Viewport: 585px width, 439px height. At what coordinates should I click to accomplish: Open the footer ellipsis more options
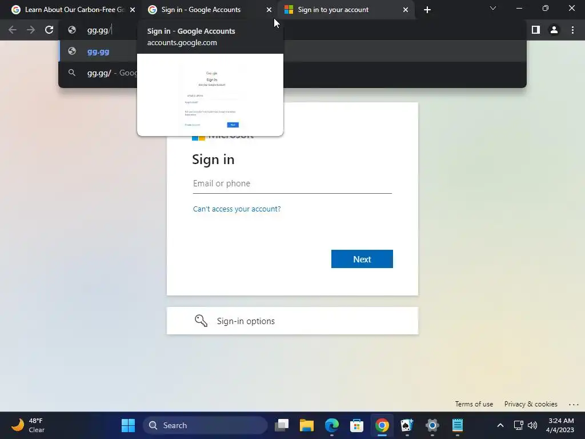pos(574,404)
